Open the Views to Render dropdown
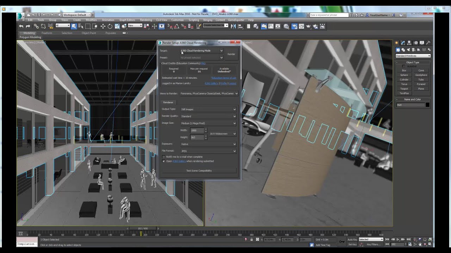The height and width of the screenshot is (253, 451). coord(209,93)
